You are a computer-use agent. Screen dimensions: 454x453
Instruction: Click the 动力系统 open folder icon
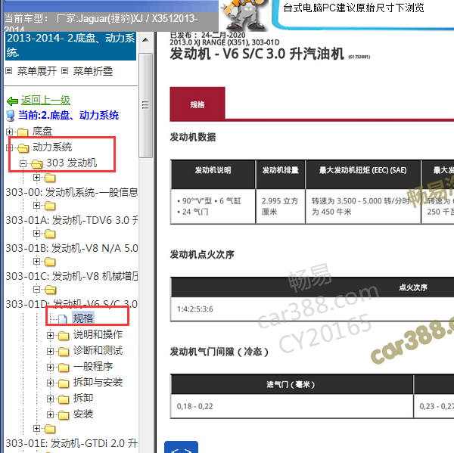[23, 148]
